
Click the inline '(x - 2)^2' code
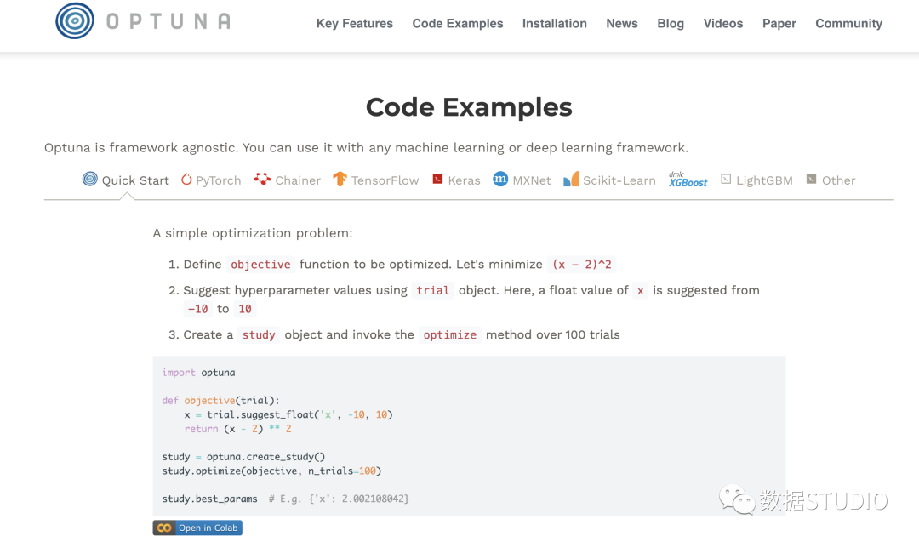tap(581, 265)
